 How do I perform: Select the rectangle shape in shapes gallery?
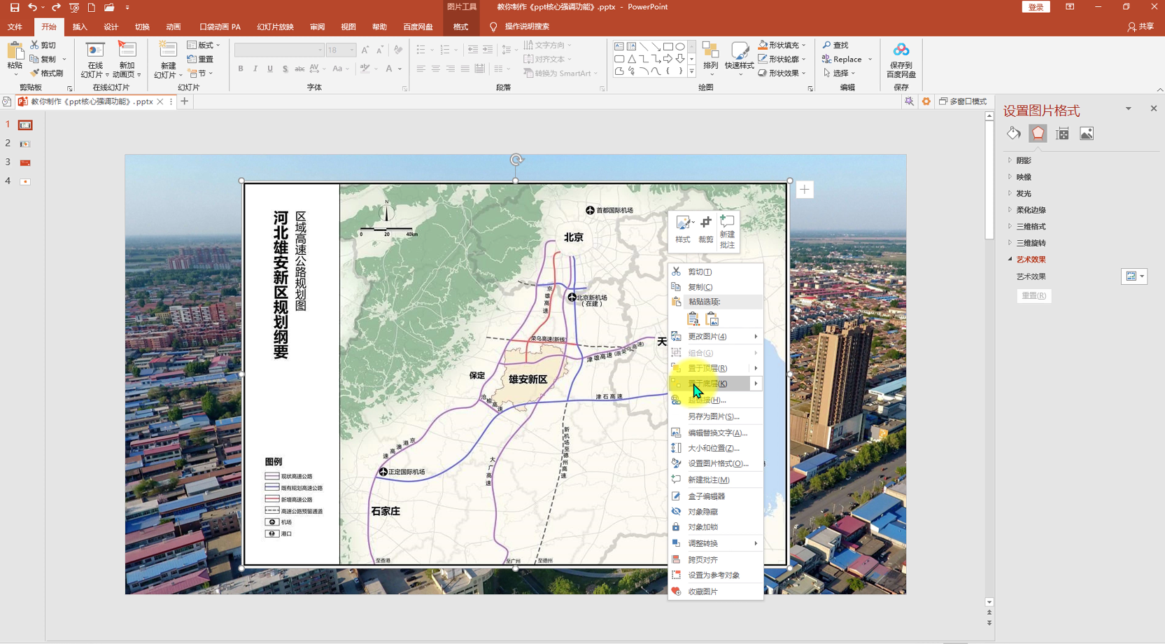[x=668, y=47]
